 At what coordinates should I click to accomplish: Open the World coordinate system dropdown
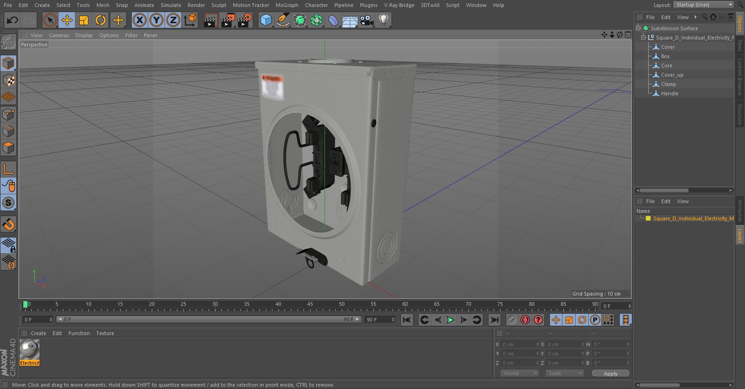pyautogui.click(x=520, y=373)
